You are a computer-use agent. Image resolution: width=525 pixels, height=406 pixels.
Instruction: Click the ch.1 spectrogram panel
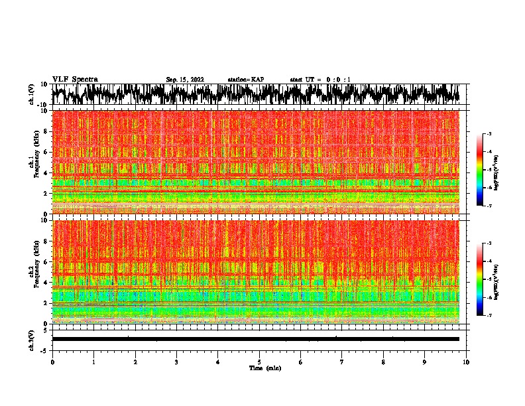click(255, 162)
